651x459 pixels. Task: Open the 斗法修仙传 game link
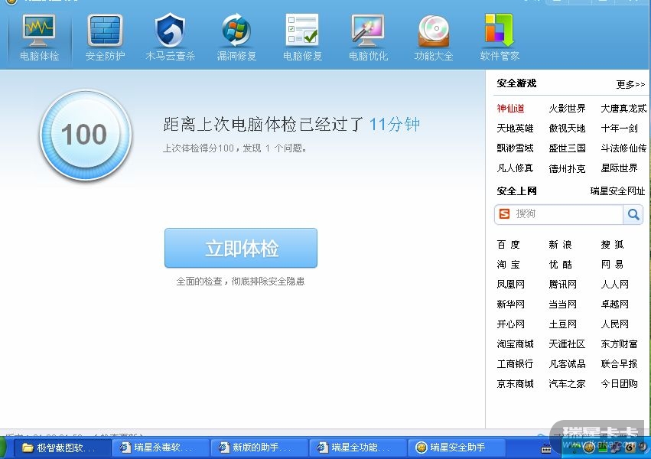(623, 148)
